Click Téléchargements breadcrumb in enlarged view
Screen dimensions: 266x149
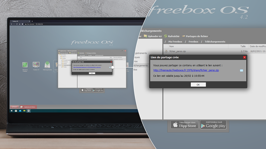point(215,42)
